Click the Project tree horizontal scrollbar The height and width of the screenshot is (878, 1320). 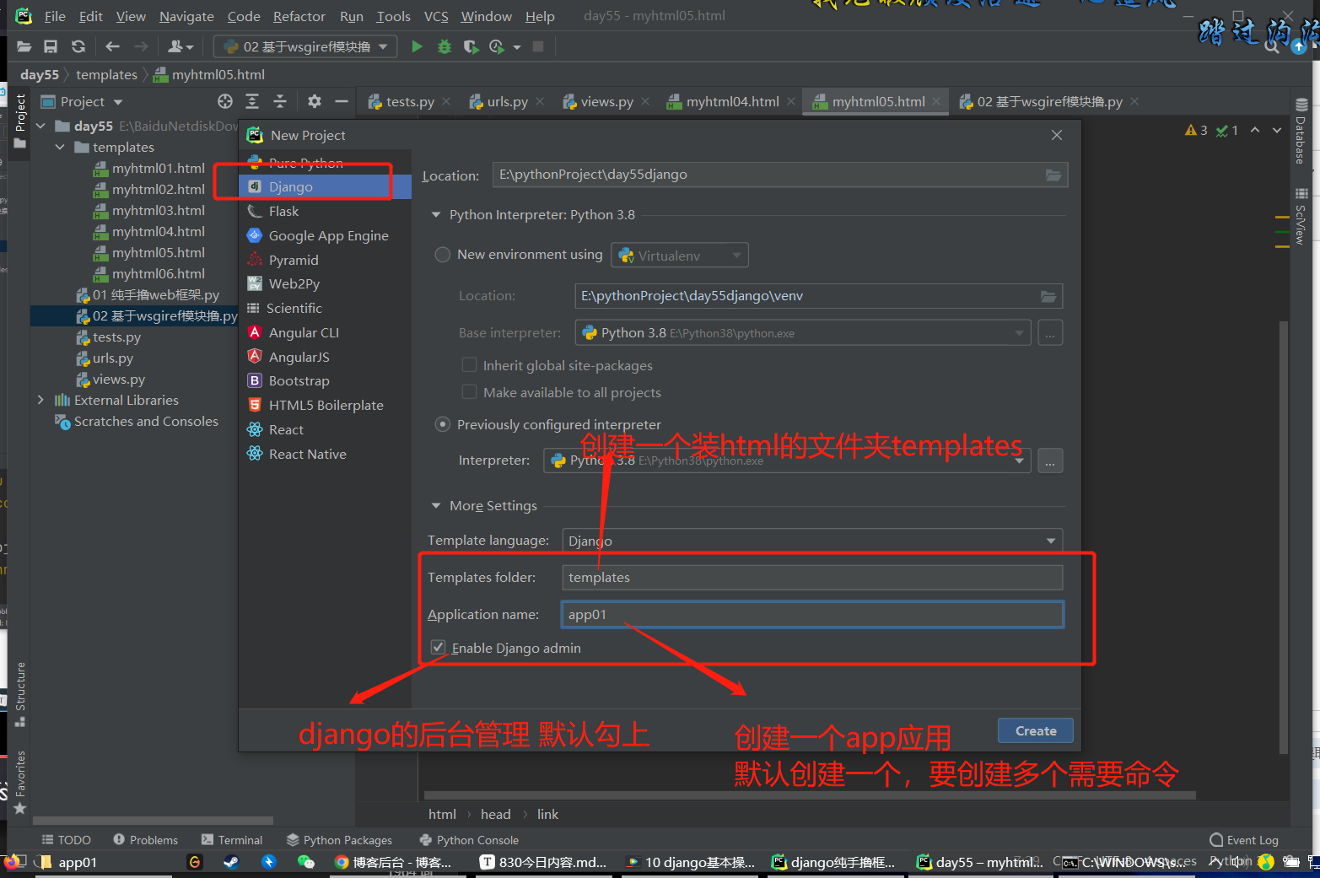(153, 820)
